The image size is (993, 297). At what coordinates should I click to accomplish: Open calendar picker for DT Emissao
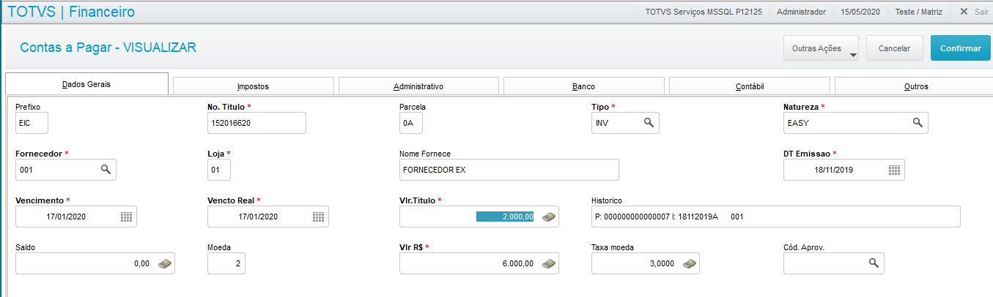894,170
